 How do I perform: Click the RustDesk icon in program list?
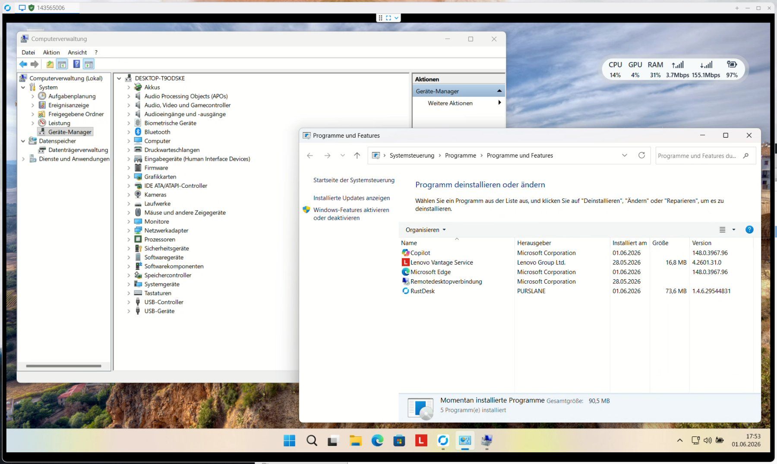(x=405, y=291)
